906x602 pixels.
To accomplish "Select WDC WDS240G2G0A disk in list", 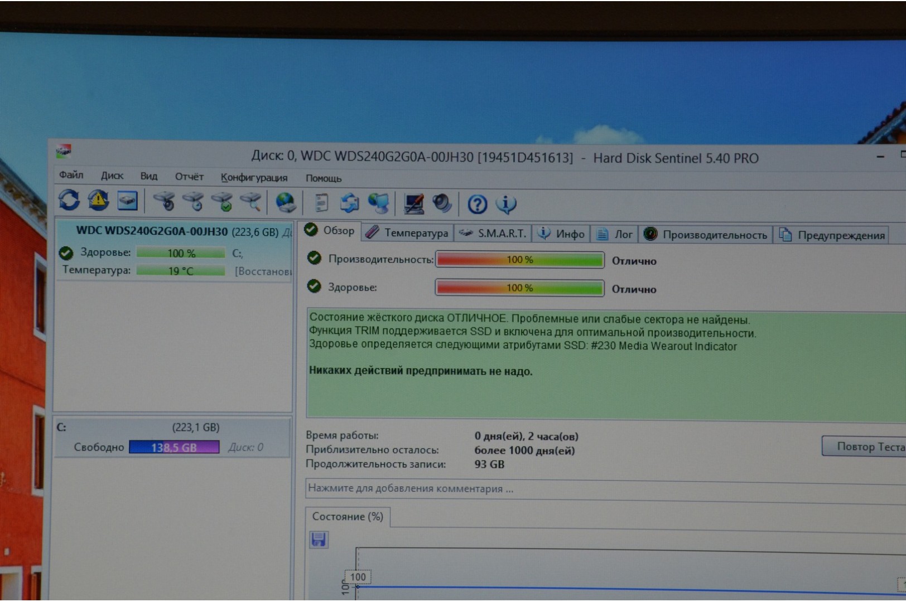I will click(152, 231).
